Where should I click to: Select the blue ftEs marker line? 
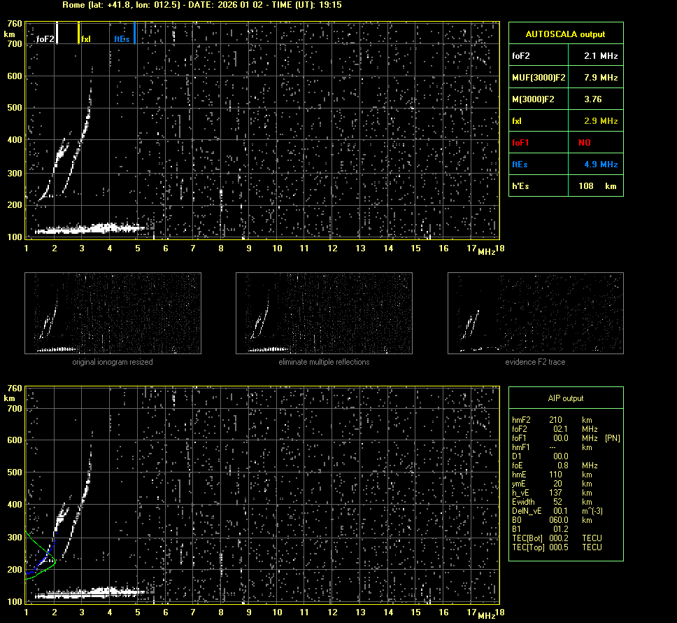coord(134,33)
